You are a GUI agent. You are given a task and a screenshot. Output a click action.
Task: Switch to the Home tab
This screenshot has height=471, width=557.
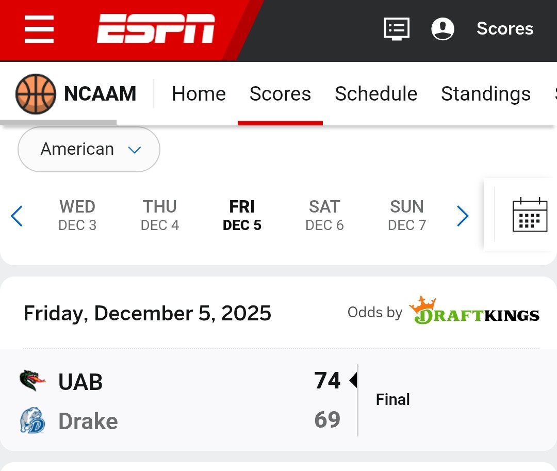pos(199,94)
